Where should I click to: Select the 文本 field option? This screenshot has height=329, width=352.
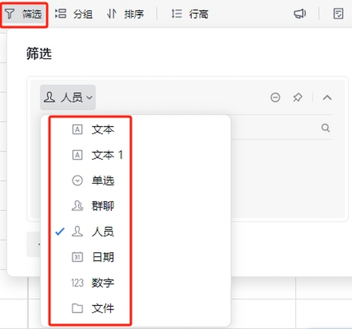pyautogui.click(x=136, y=129)
